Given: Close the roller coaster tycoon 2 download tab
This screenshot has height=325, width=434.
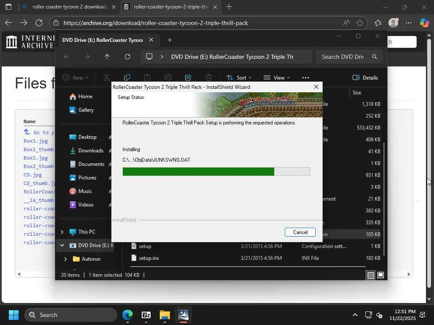Looking at the screenshot, I should [x=114, y=7].
